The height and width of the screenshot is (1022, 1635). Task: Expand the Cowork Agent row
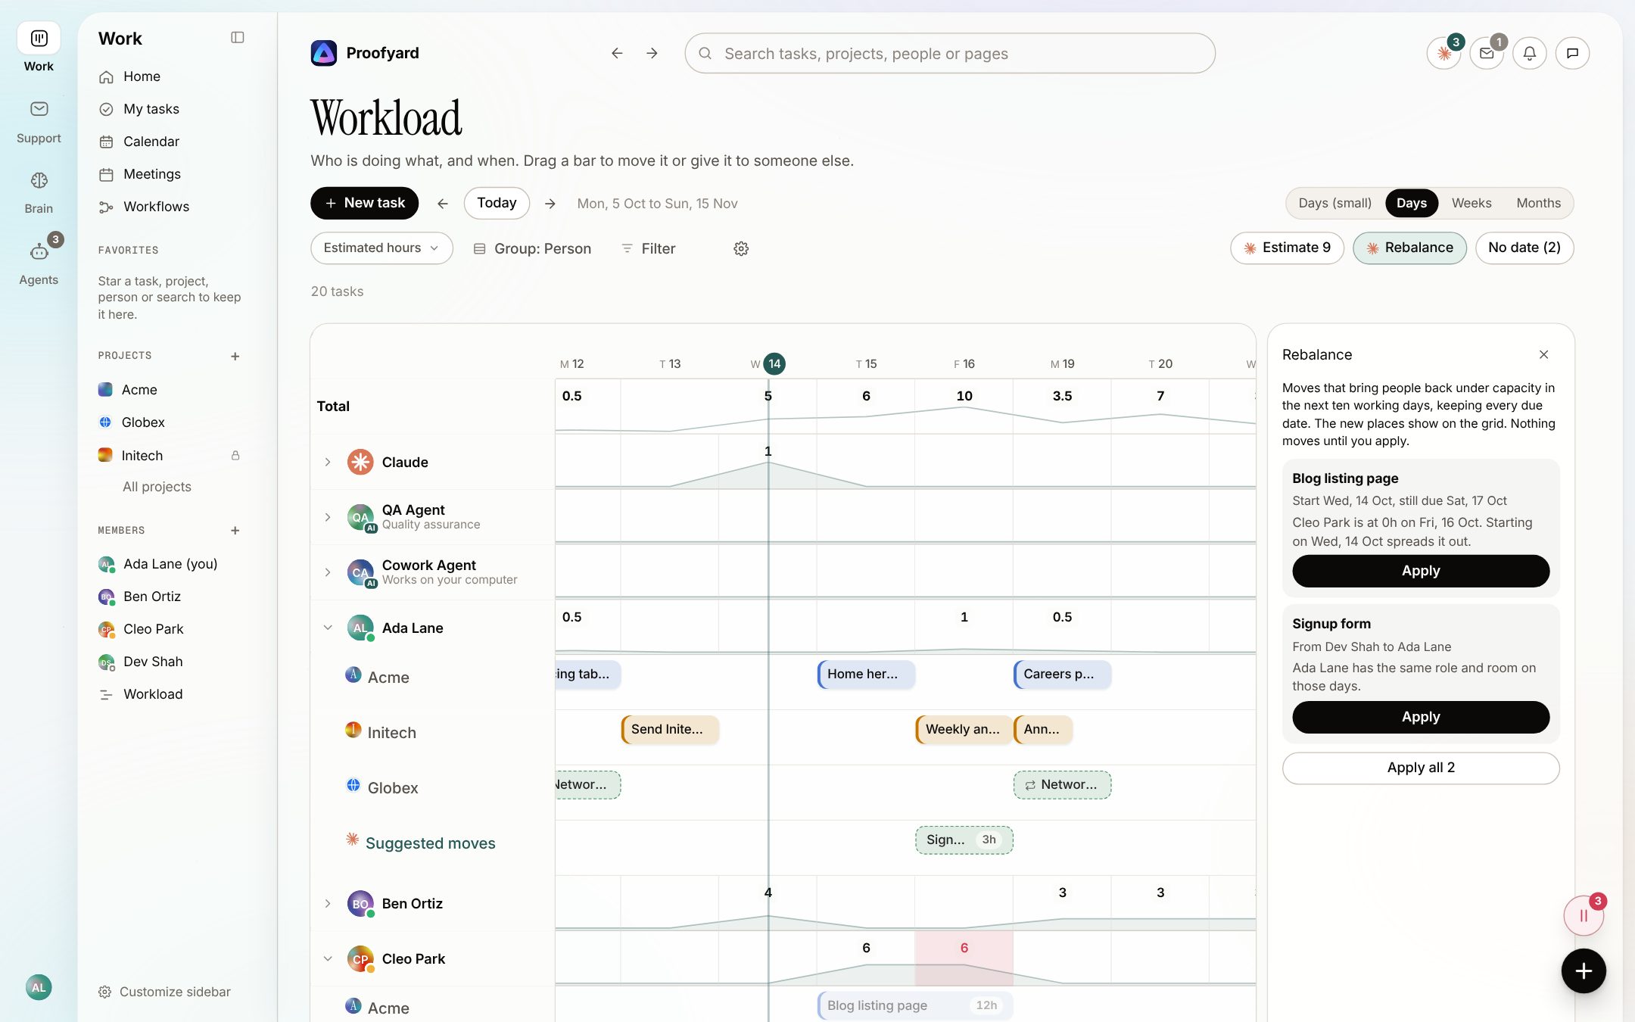[x=328, y=572]
